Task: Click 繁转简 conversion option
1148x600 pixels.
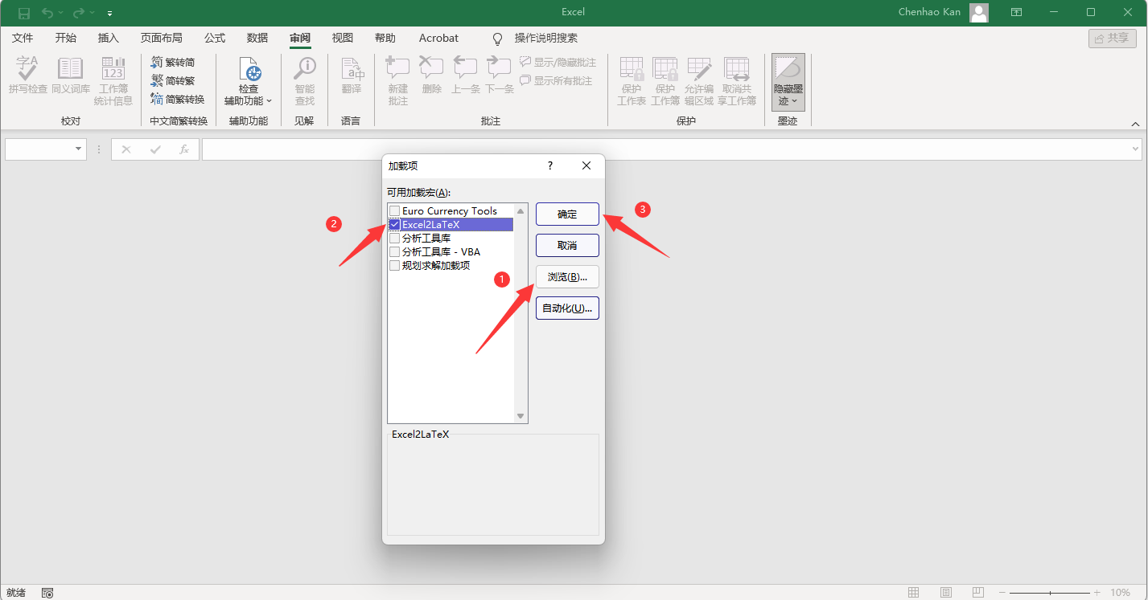Action: 173,62
